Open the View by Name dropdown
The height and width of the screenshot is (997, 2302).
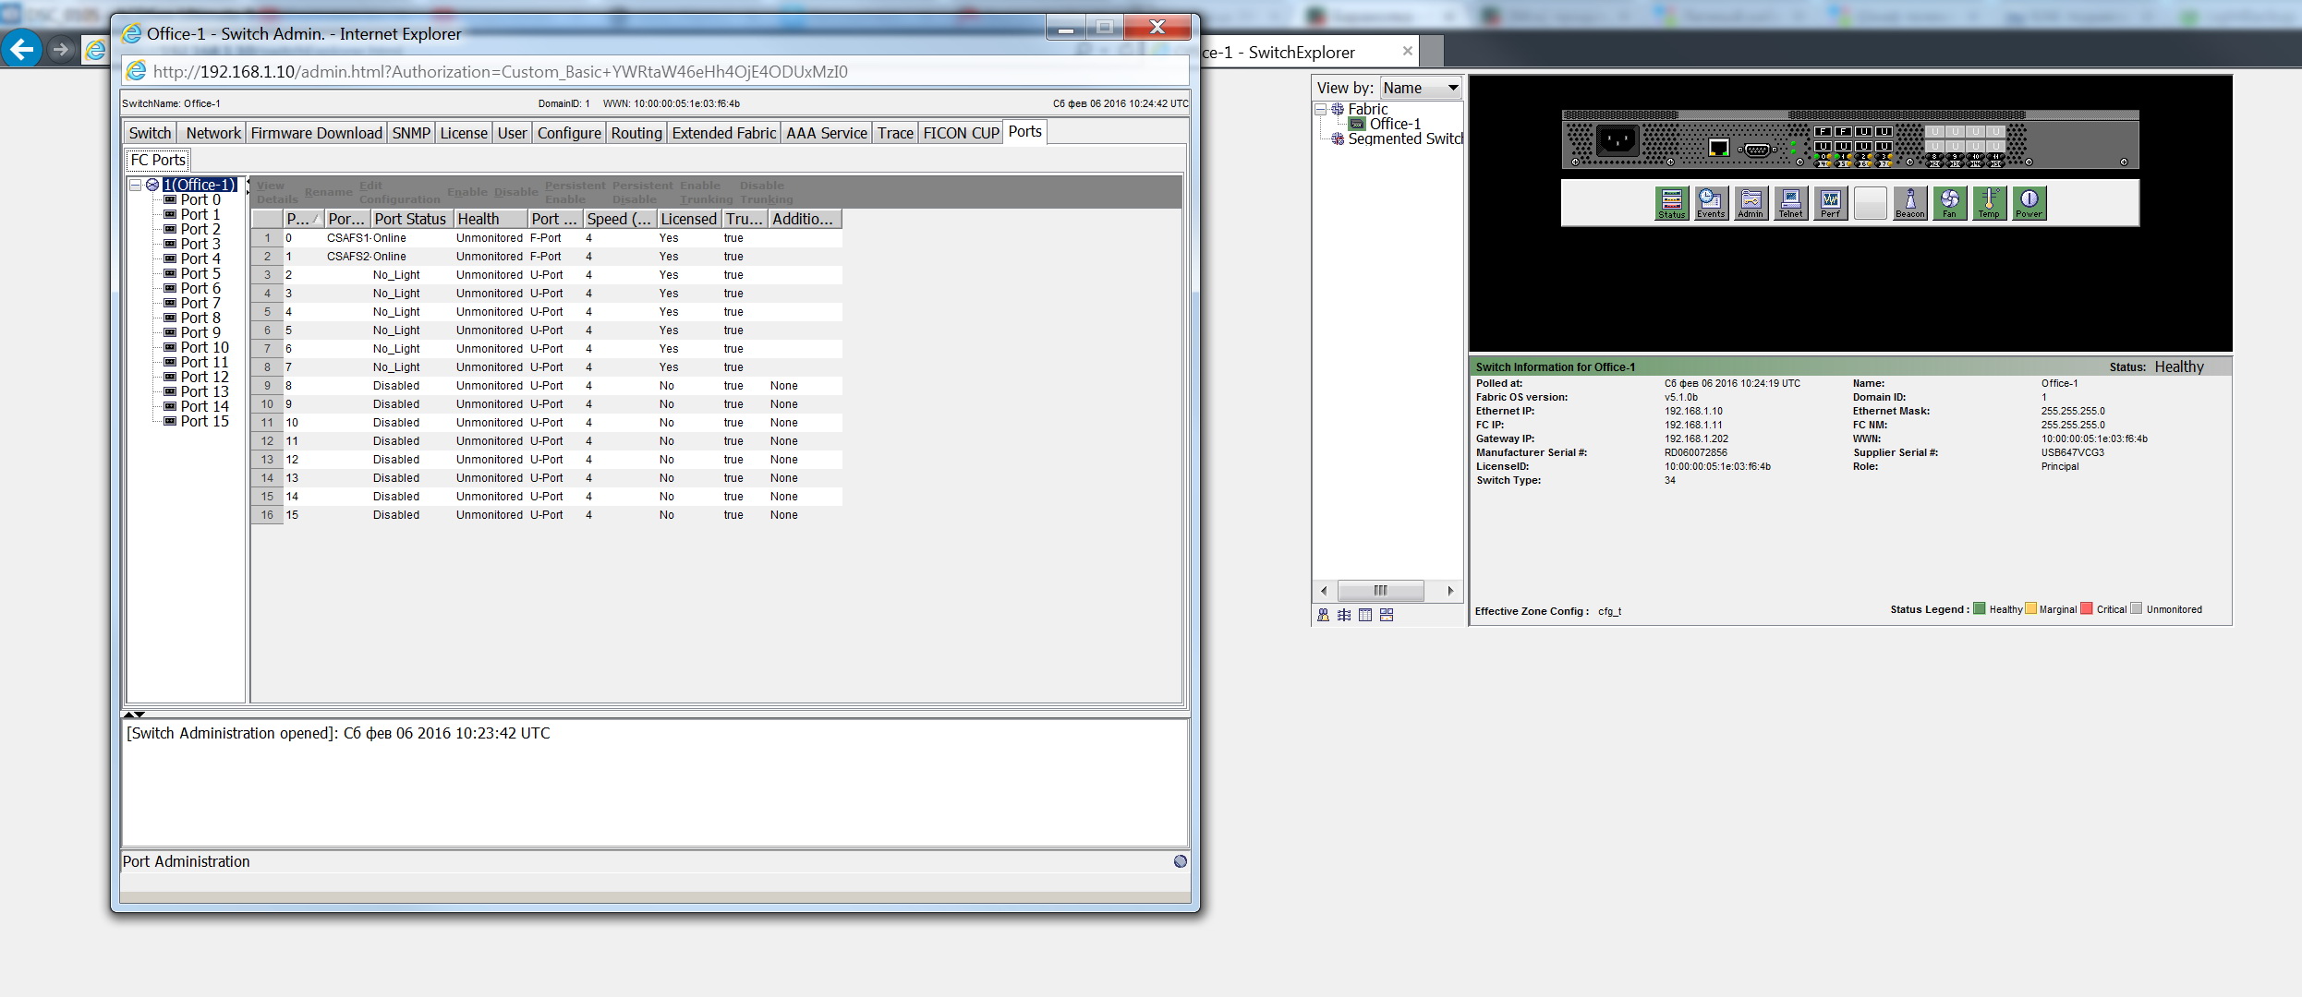pos(1421,88)
